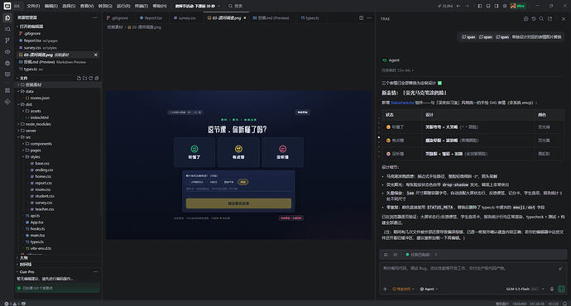The width and height of the screenshot is (571, 306).
Task: Click the user avatar Ultra badge
Action: point(518,6)
